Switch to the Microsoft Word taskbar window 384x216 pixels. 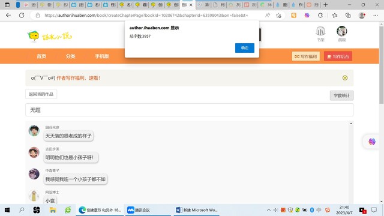click(197, 210)
